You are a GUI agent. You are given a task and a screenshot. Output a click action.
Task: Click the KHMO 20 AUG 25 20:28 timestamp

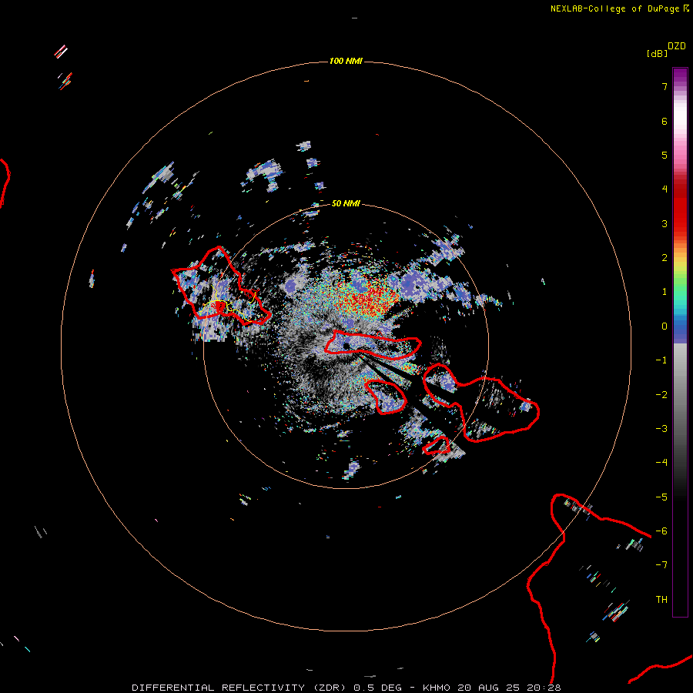[491, 688]
